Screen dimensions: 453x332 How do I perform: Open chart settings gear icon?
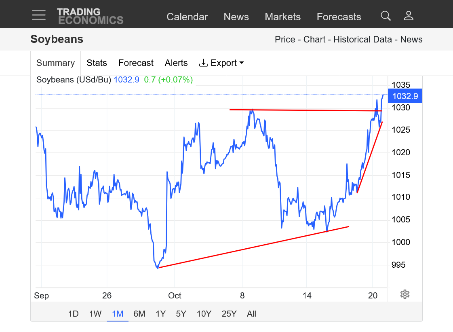(x=405, y=294)
